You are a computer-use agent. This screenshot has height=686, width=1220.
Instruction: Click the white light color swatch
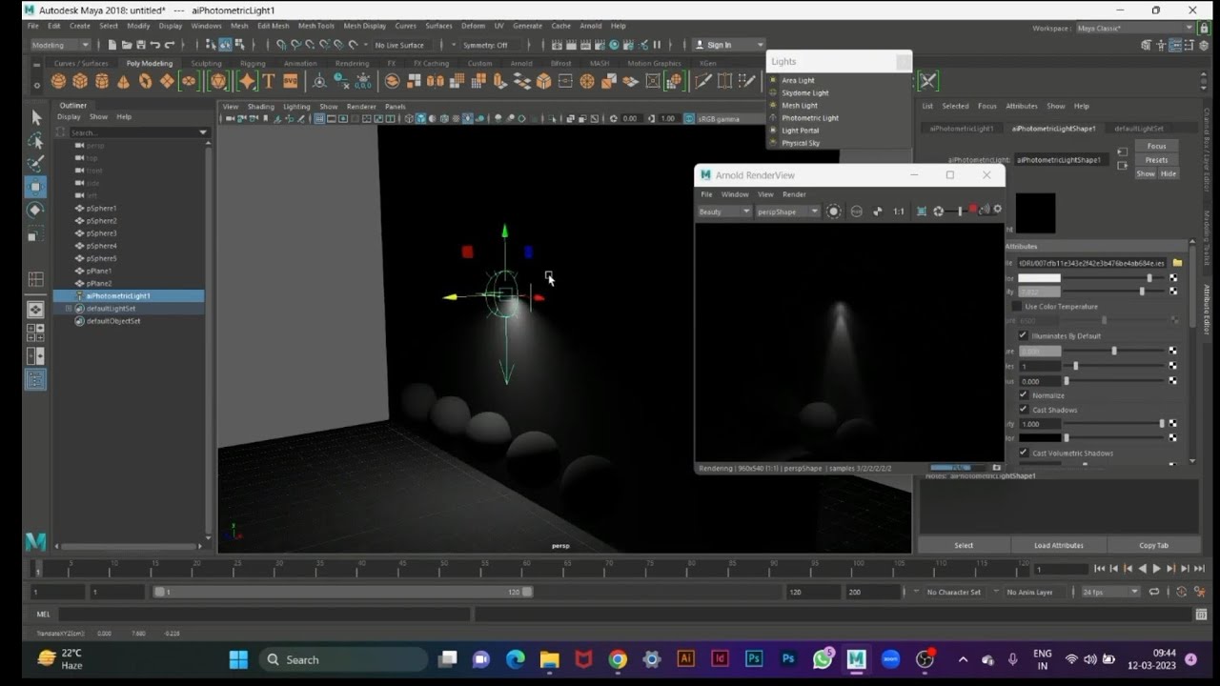[1039, 278]
